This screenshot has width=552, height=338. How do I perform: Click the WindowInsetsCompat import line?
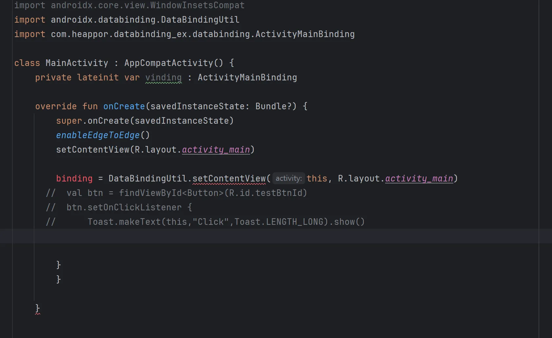(129, 5)
